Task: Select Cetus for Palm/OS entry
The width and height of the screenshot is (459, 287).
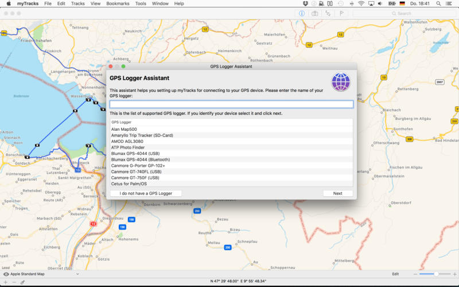Action: pyautogui.click(x=231, y=184)
